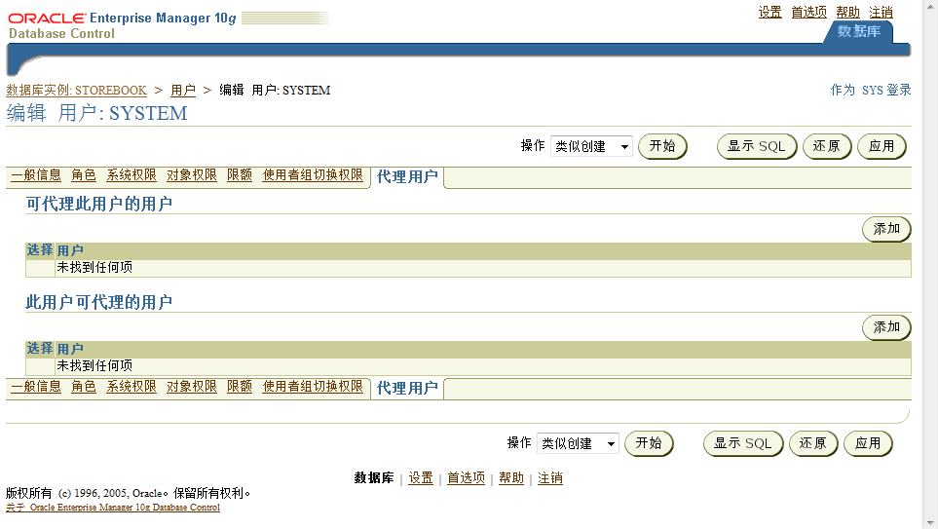Open footer 帮助 link
938x529 pixels.
[511, 478]
